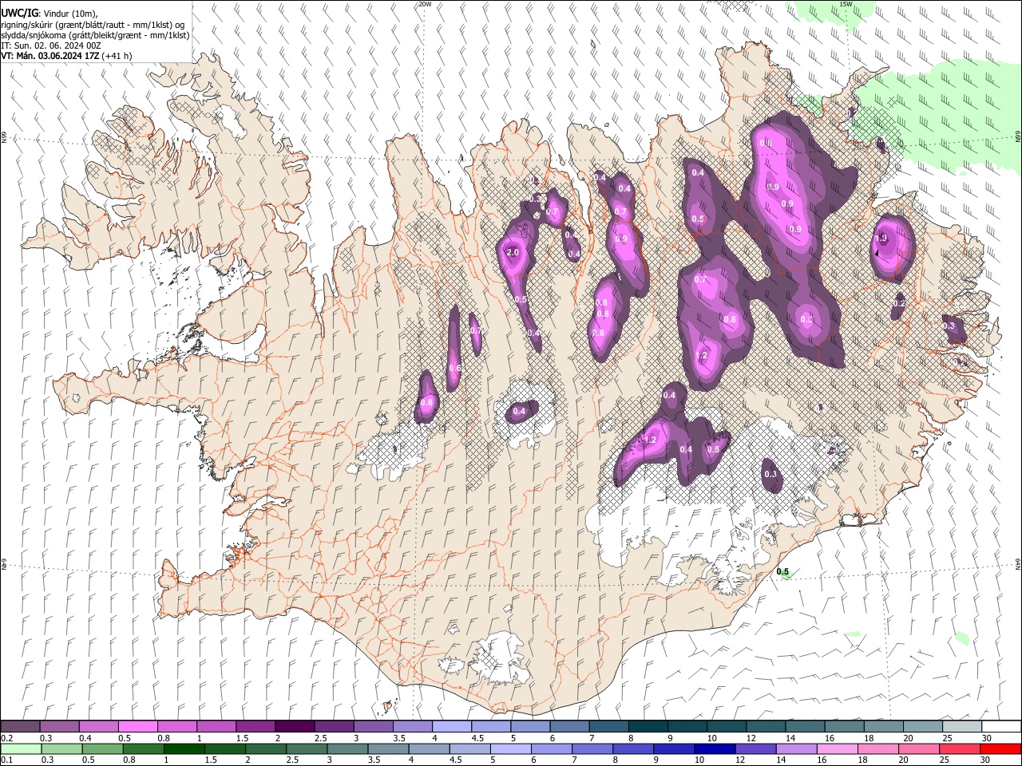This screenshot has height=766, width=1022.
Task: Click the slate blue 6 swatch in the snow scale
Action: tap(568, 727)
